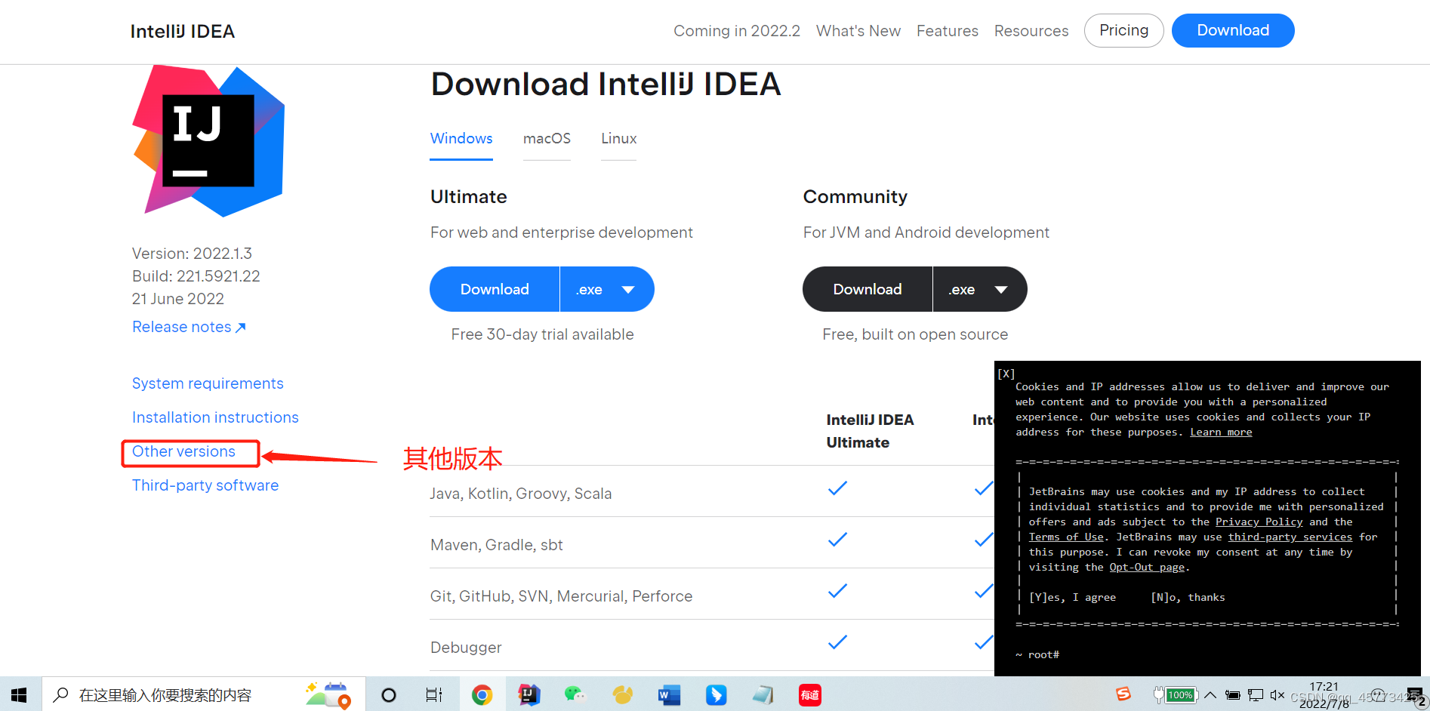Open the Other versions link
This screenshot has width=1430, height=711.
tap(183, 451)
